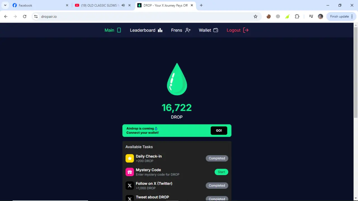This screenshot has height=201, width=358.
Task: Open the media controls icon
Action: pos(311,16)
